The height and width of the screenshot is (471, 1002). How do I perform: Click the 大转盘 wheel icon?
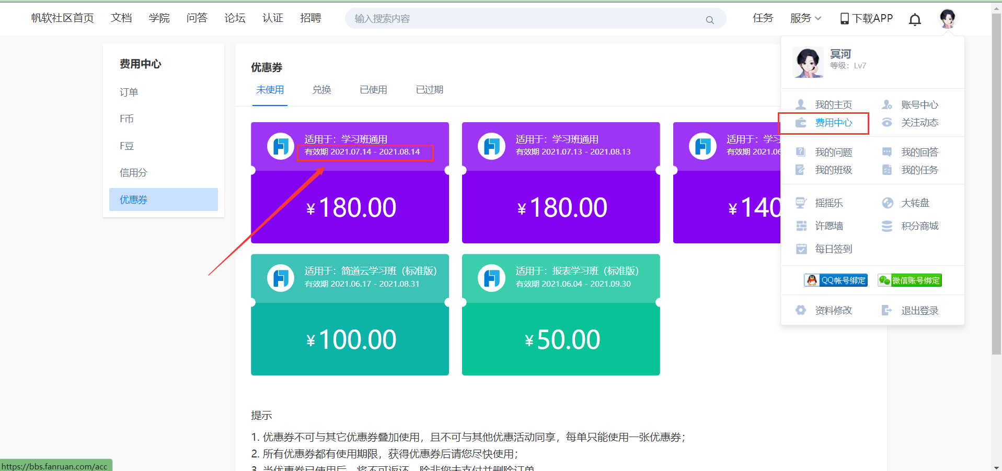click(888, 203)
